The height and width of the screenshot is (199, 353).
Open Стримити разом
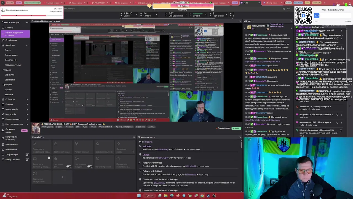(10, 130)
